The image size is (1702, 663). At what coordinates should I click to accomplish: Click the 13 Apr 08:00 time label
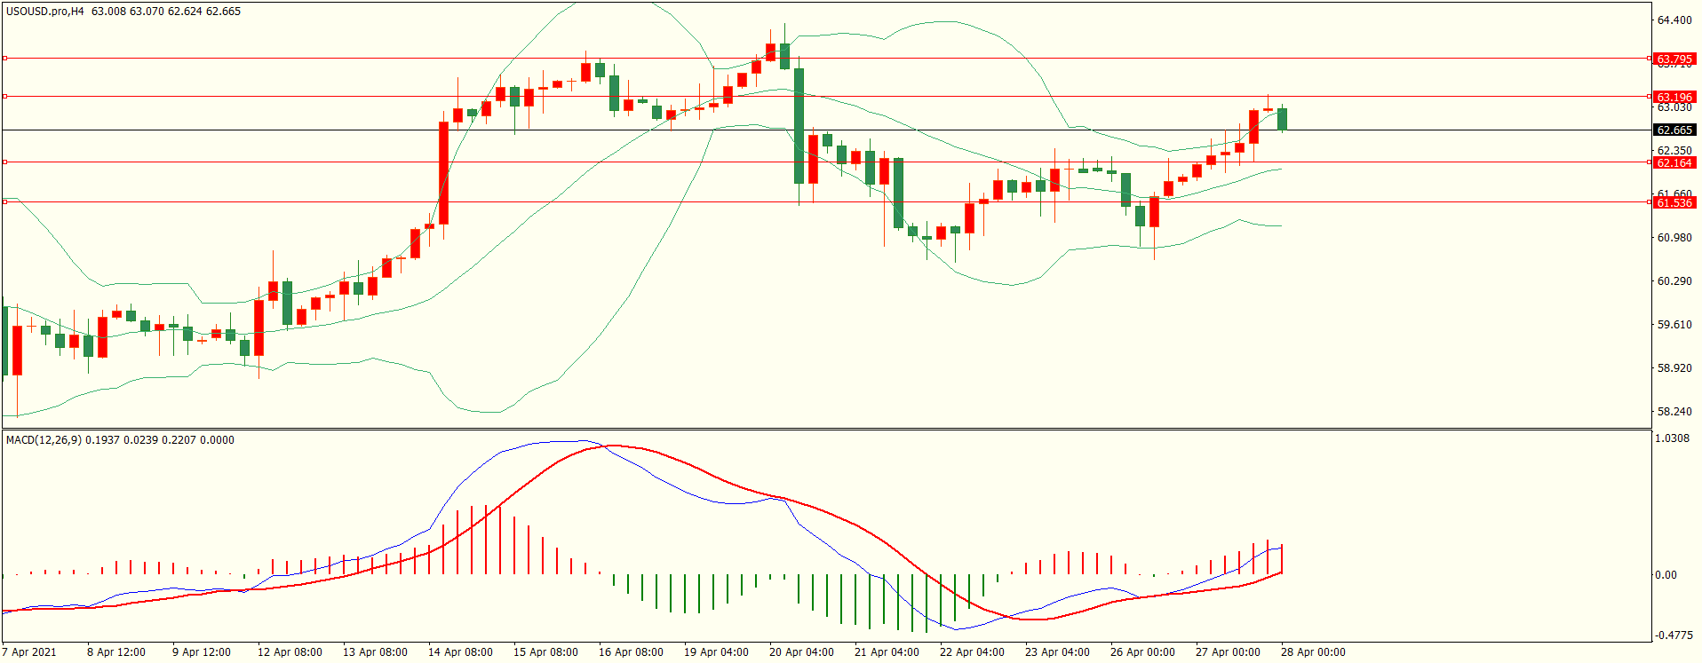tap(375, 652)
